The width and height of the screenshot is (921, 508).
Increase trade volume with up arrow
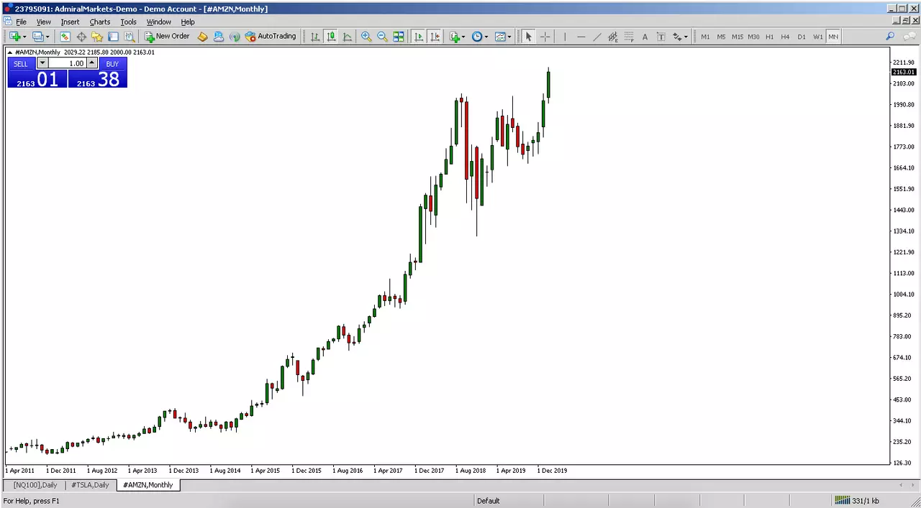point(92,63)
